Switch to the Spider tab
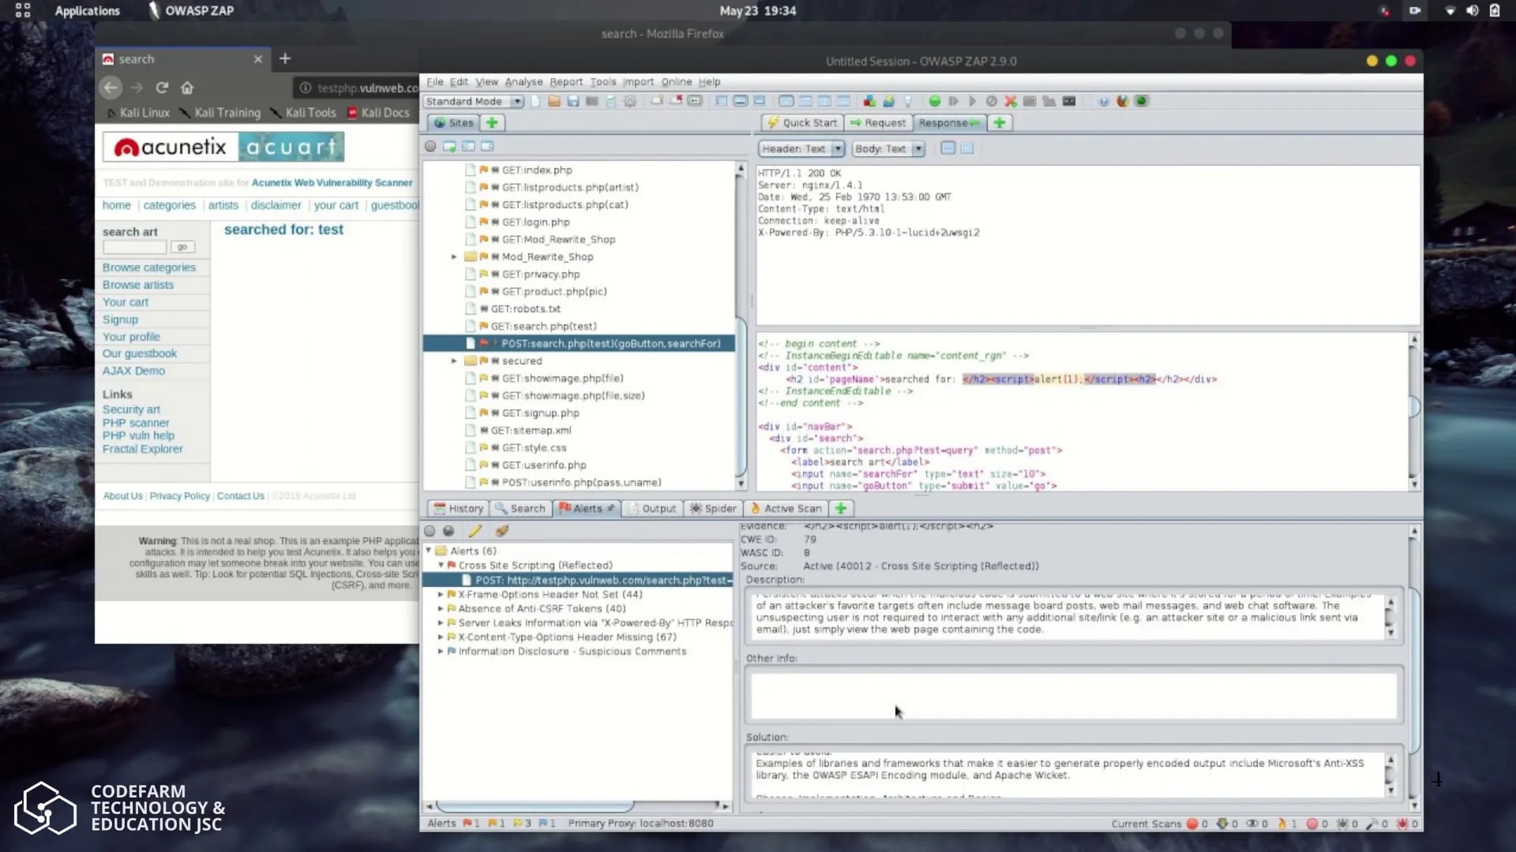Viewport: 1516px width, 852px height. pyautogui.click(x=713, y=509)
